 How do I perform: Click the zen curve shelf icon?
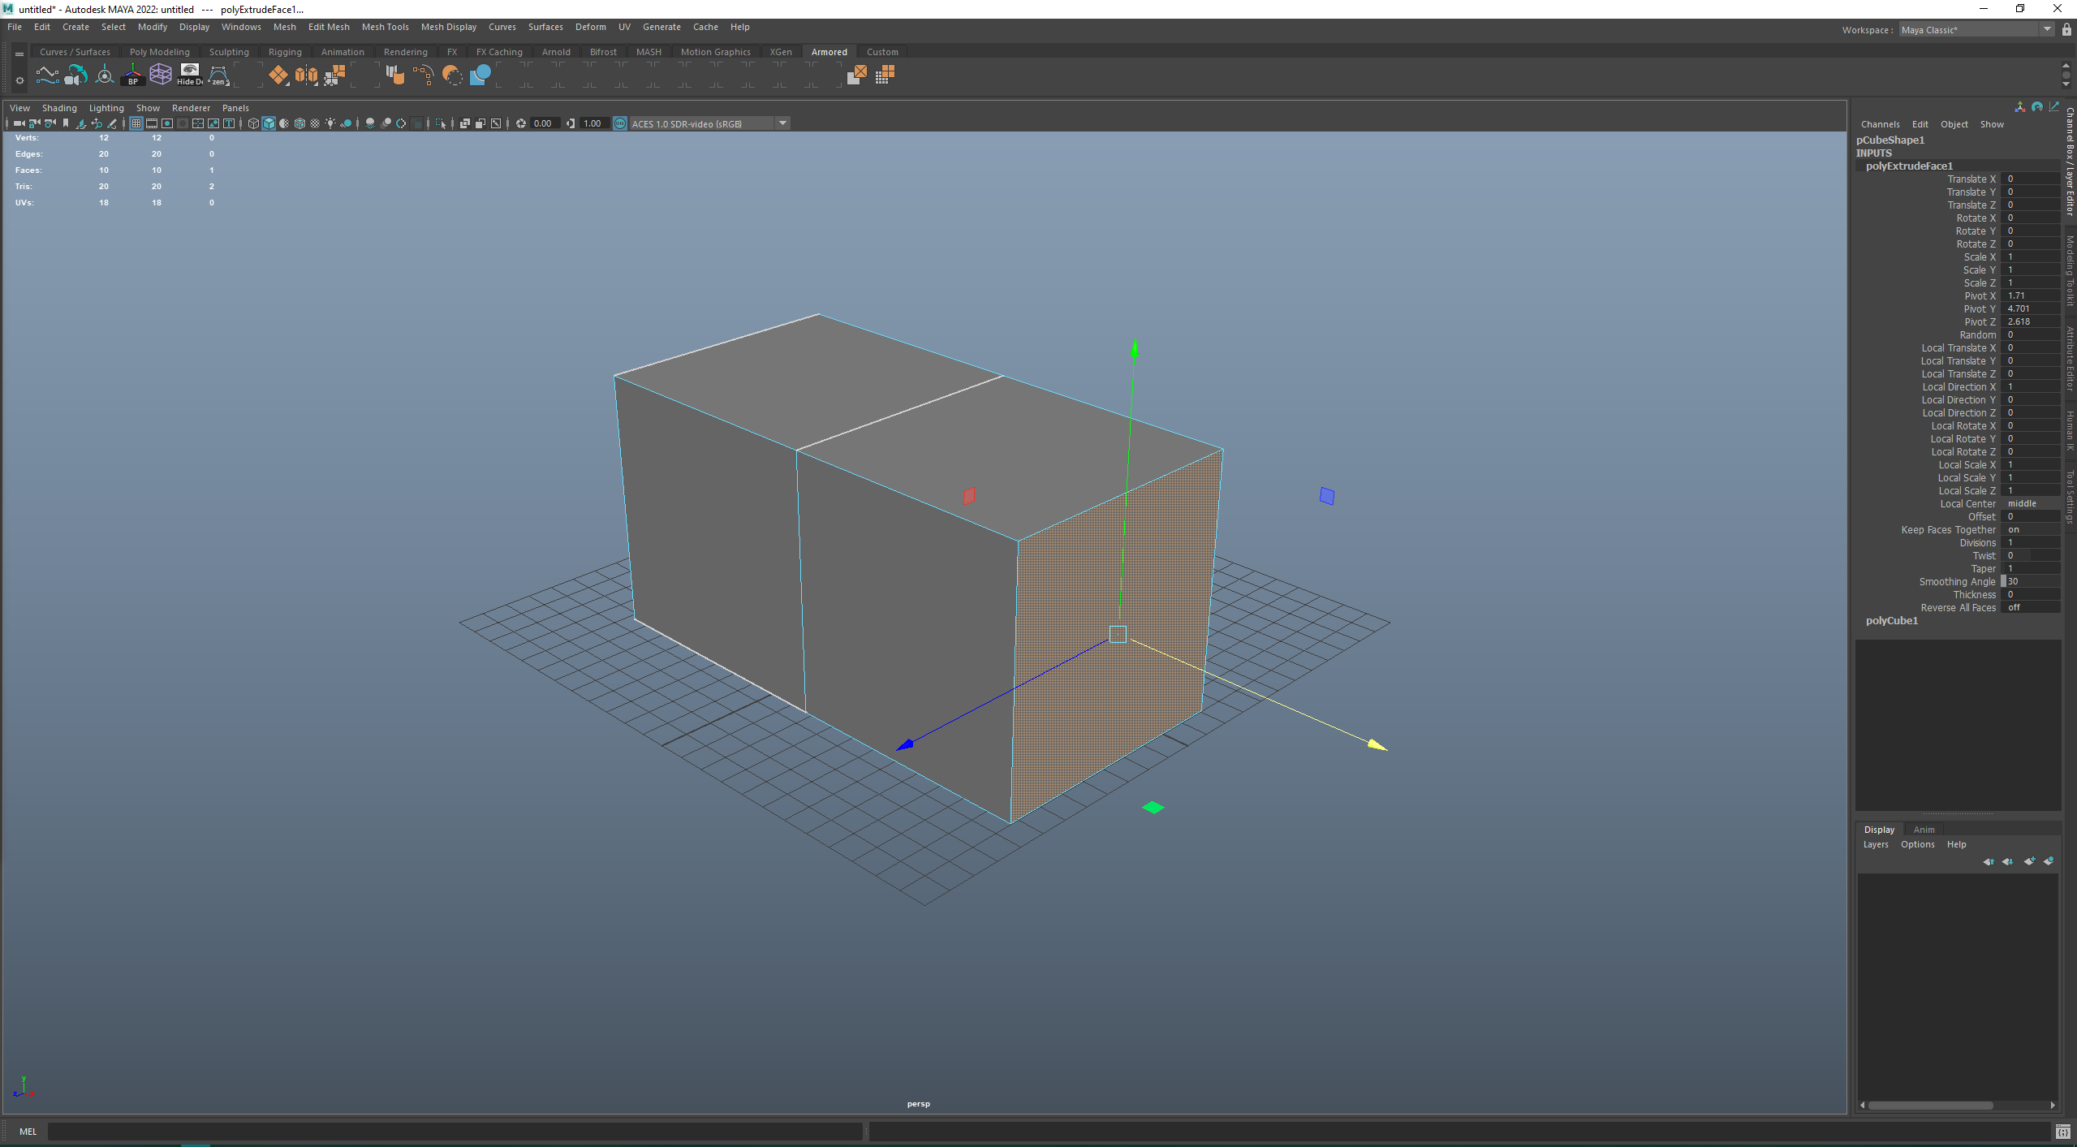coord(218,75)
